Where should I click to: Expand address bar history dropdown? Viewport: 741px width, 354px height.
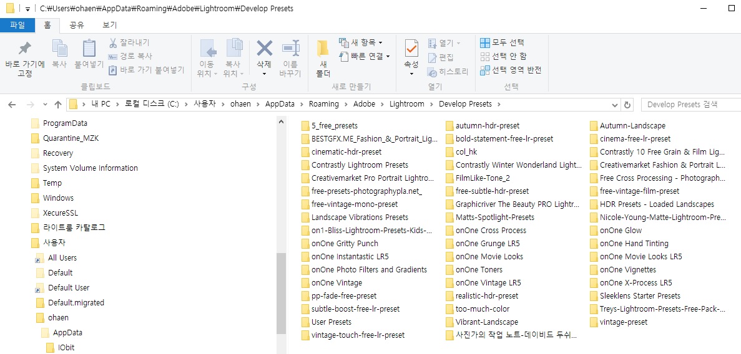(x=614, y=105)
